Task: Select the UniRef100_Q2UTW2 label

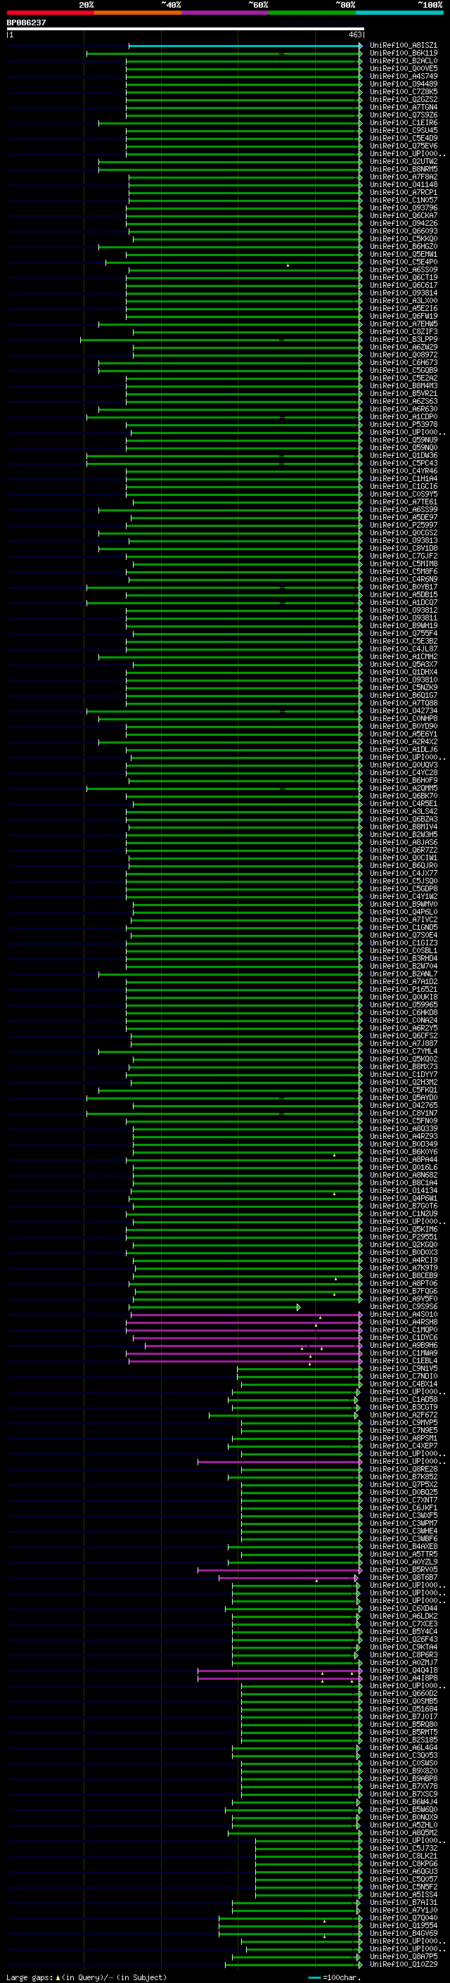Action: coord(403,162)
